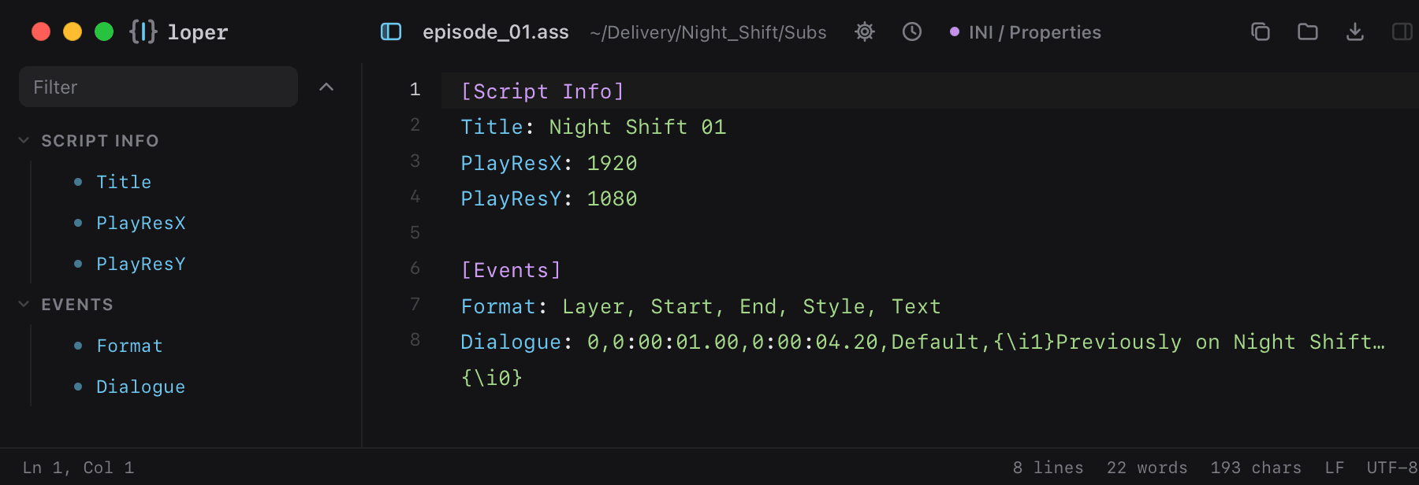Image resolution: width=1419 pixels, height=485 pixels.
Task: Click the loper app logo
Action: (143, 31)
